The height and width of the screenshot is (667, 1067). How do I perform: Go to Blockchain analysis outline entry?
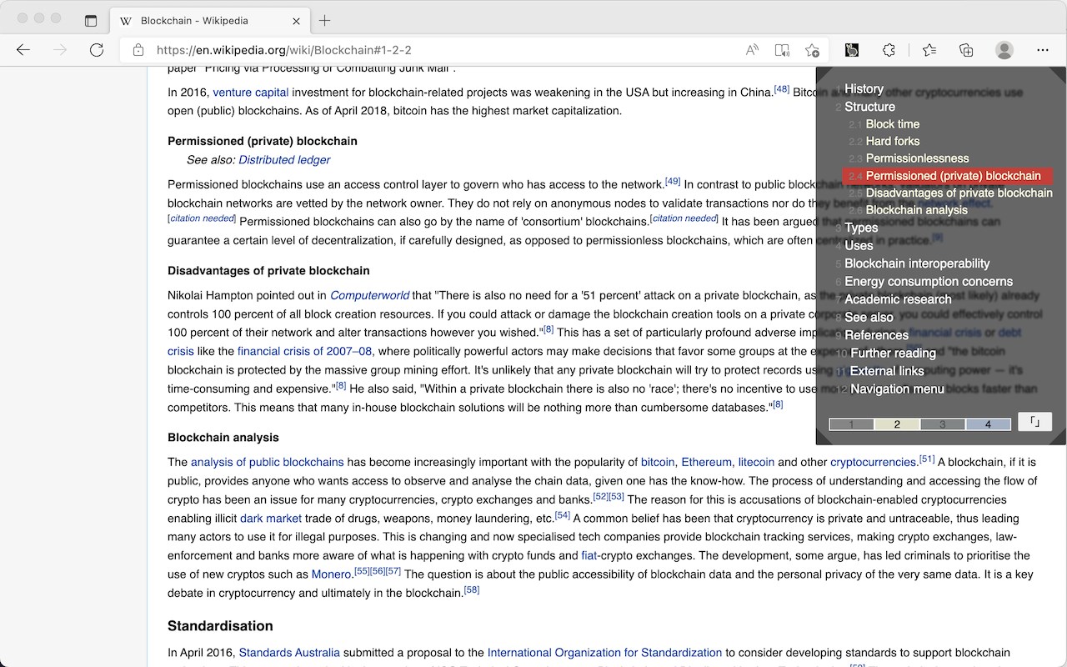point(917,210)
